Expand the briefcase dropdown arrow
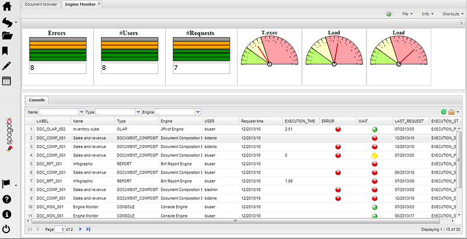 [x=458, y=112]
